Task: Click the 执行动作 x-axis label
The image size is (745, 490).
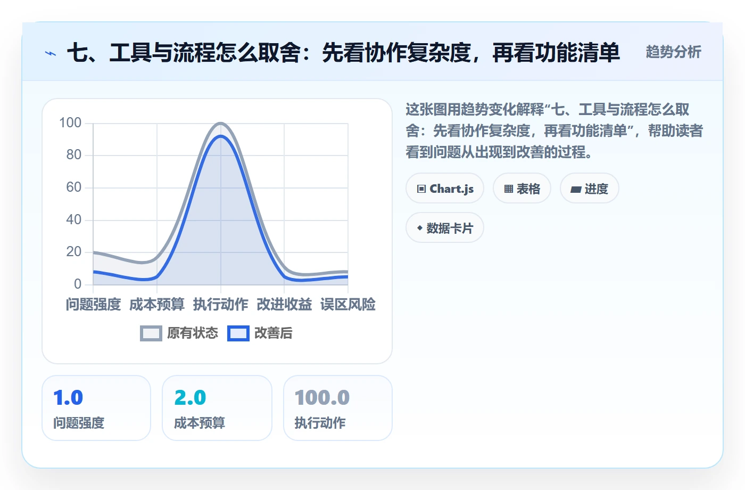Action: pos(220,305)
